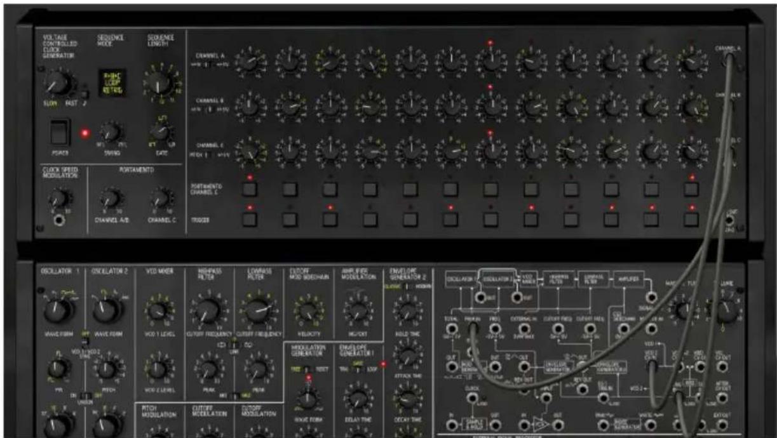The width and height of the screenshot is (777, 438).
Task: Click the Volume knob on the patch panel
Action: [x=725, y=310]
